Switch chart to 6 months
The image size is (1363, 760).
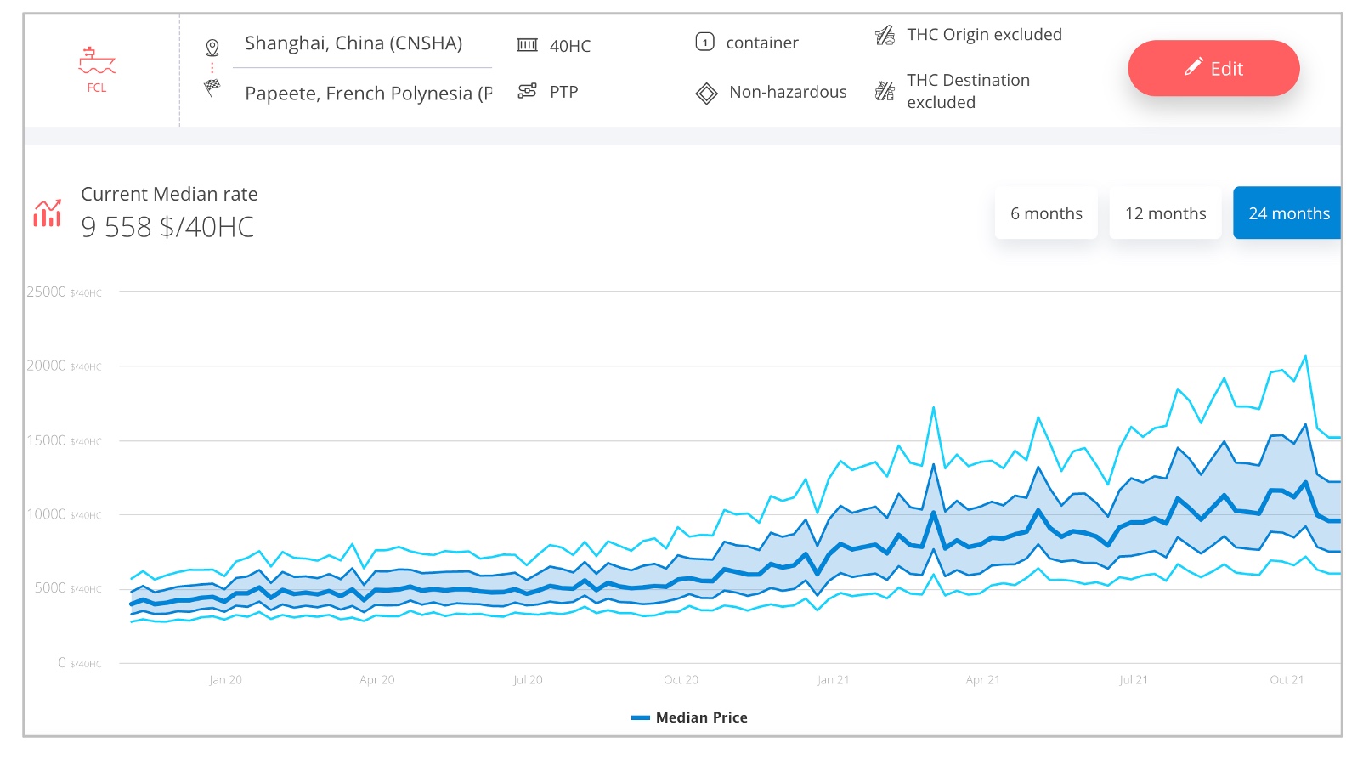point(1046,213)
